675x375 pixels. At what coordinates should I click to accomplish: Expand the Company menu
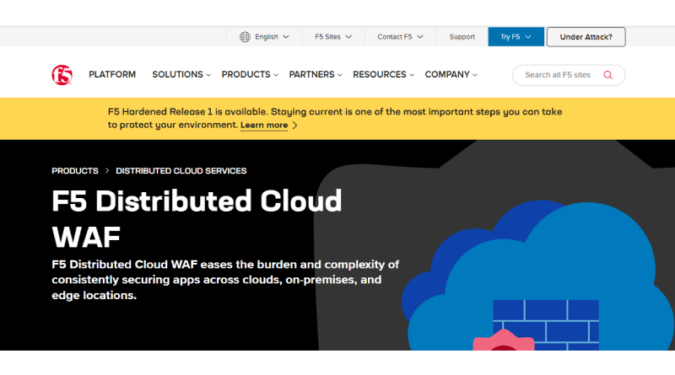click(451, 75)
